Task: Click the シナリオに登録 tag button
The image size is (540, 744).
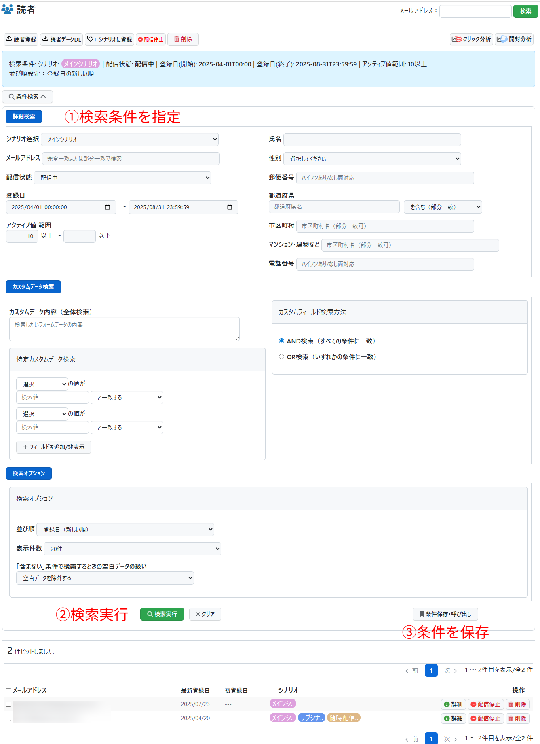Action: pos(110,39)
